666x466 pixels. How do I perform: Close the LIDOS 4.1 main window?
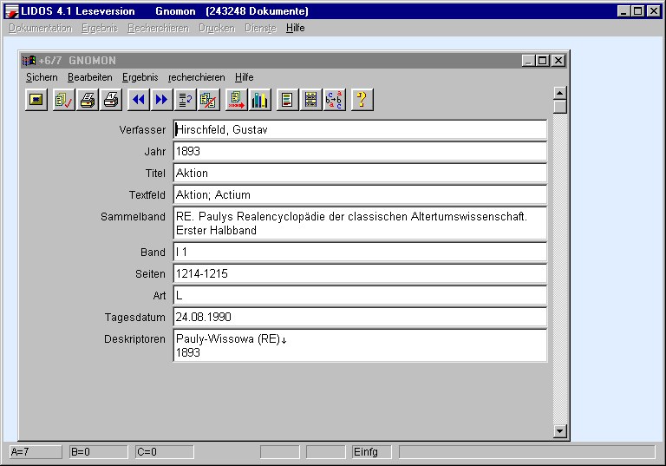(654, 11)
